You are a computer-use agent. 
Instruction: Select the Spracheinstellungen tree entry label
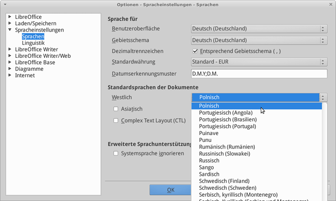click(39, 30)
